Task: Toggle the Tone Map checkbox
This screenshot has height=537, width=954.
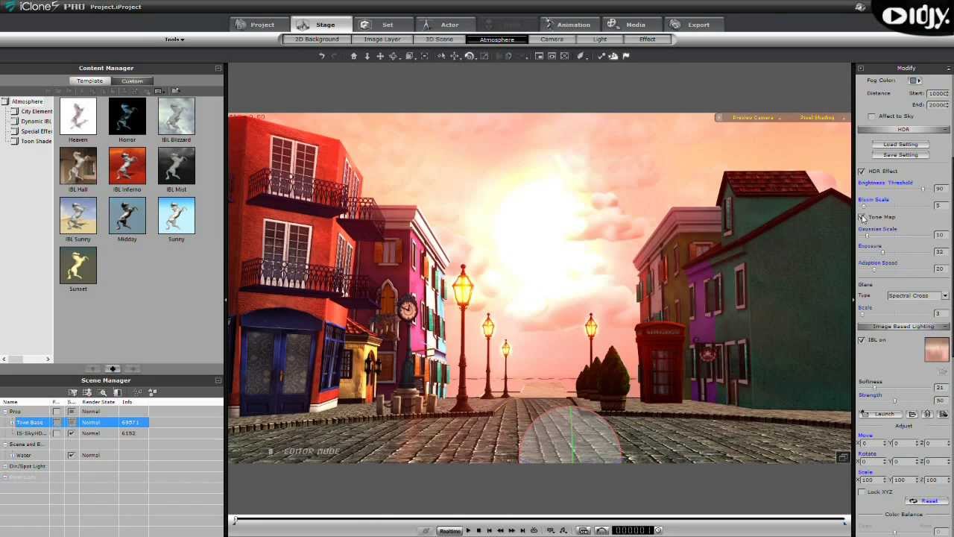Action: [862, 217]
